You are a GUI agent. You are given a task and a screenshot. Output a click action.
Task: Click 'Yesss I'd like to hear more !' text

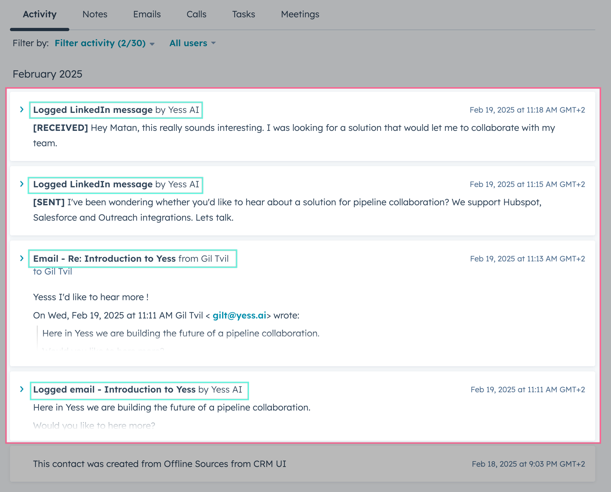click(x=91, y=297)
